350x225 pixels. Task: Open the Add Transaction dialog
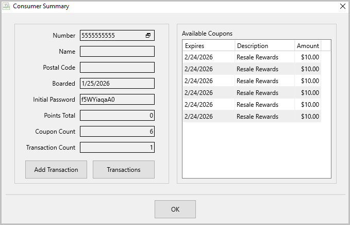[x=56, y=170]
